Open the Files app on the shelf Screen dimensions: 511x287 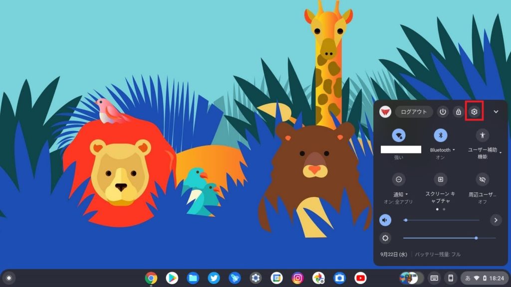(193, 278)
